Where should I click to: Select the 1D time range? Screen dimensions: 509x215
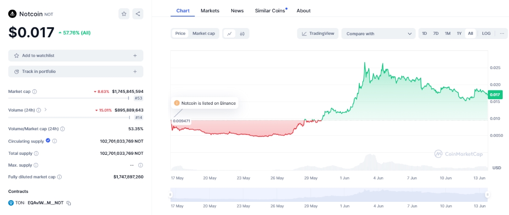tap(424, 34)
